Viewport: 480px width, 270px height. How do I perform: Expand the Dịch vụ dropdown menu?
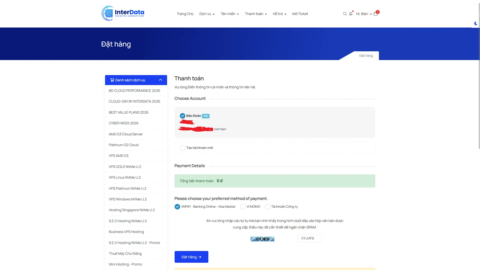(207, 14)
